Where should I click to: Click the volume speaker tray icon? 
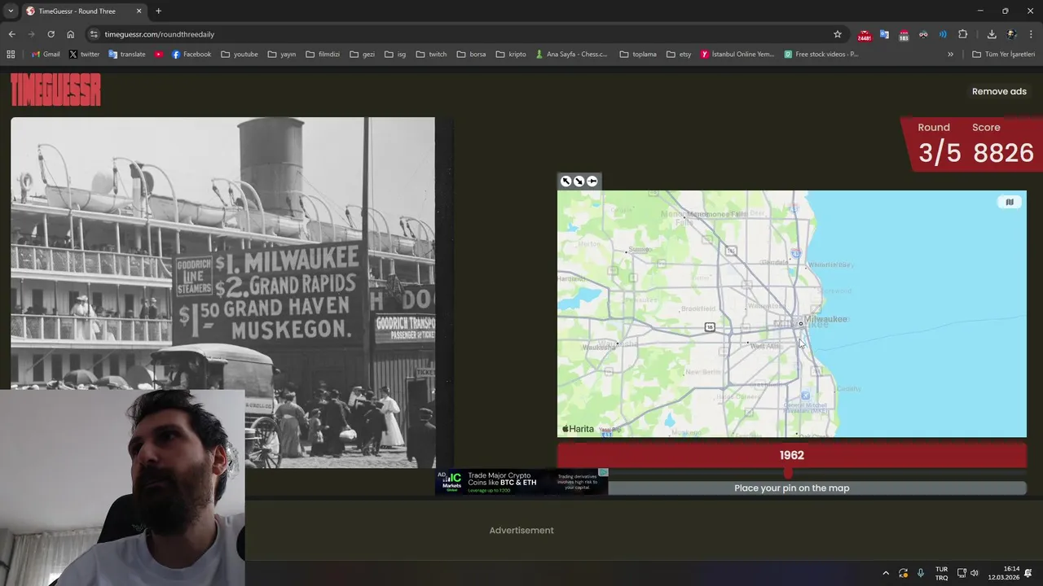[x=974, y=573]
